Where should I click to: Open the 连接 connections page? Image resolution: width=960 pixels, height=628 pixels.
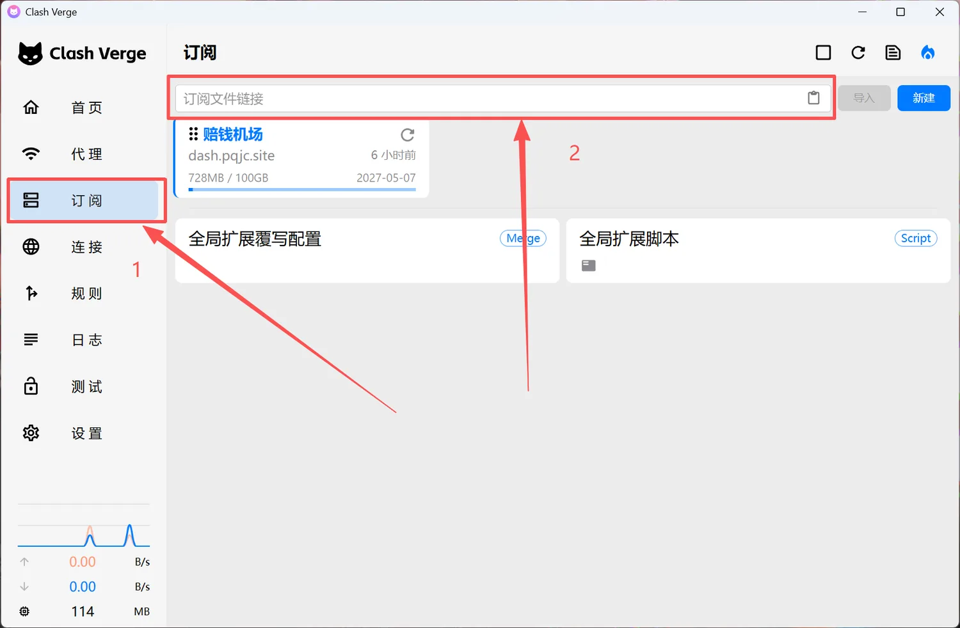83,247
